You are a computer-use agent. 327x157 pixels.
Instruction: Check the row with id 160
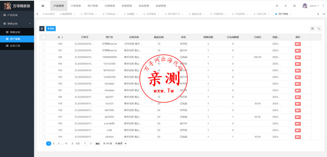(43, 97)
